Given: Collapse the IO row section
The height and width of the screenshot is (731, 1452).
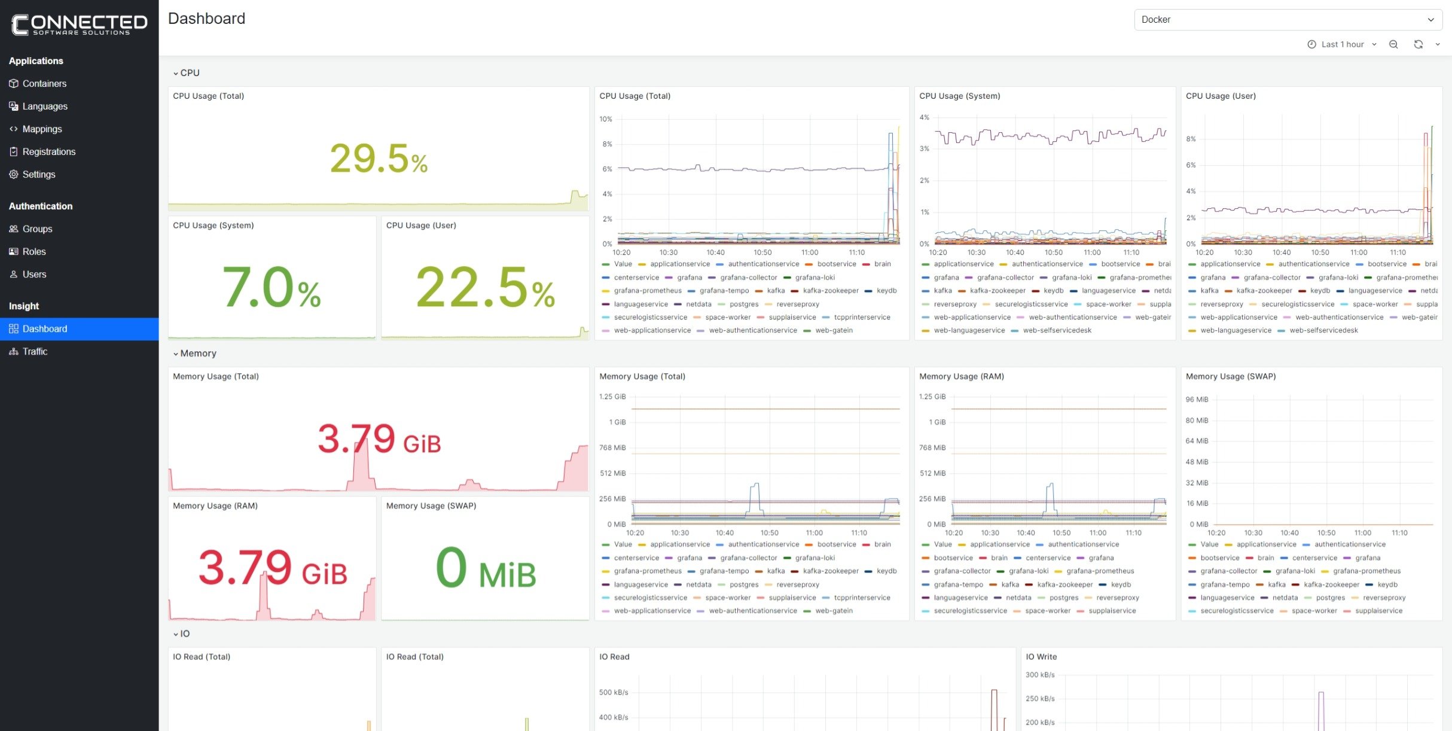Looking at the screenshot, I should 181,634.
